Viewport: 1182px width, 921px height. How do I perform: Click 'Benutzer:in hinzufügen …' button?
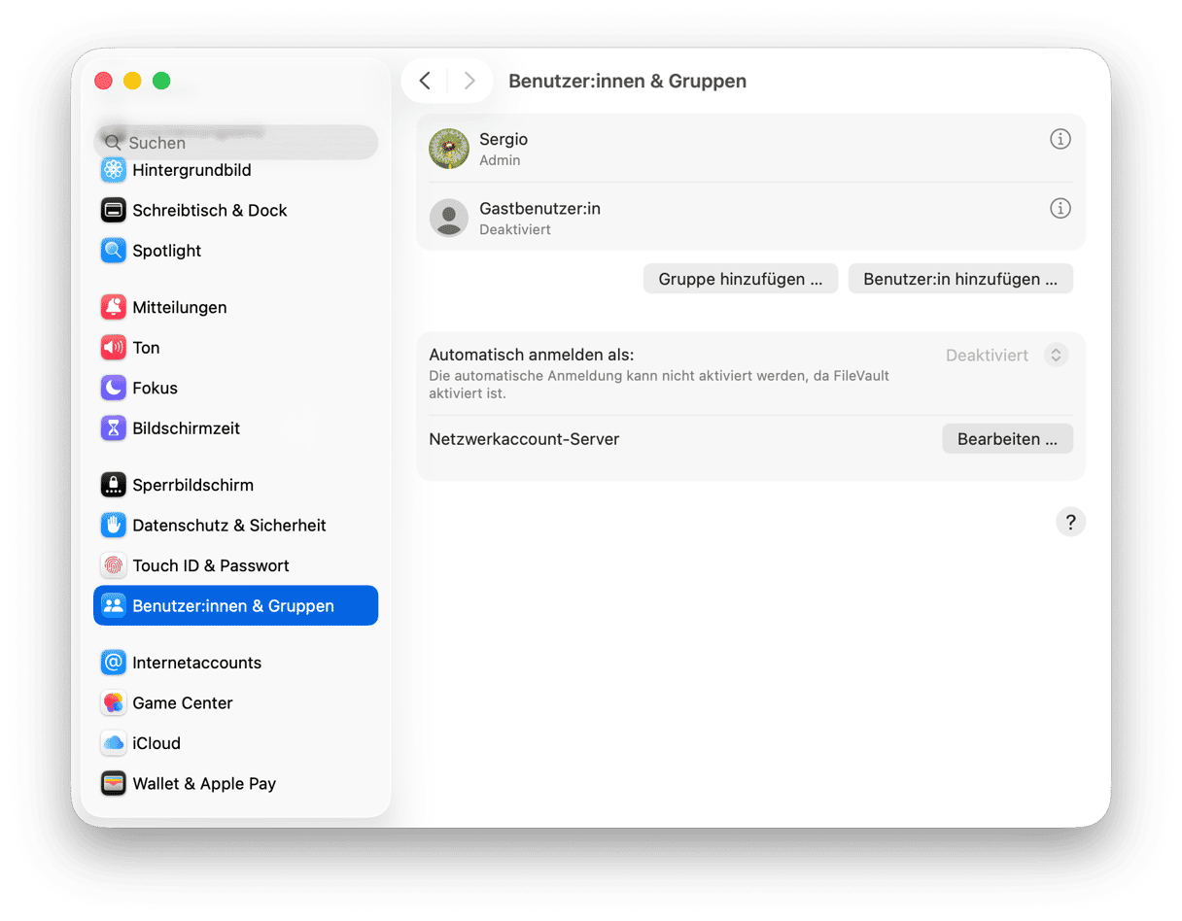960,279
